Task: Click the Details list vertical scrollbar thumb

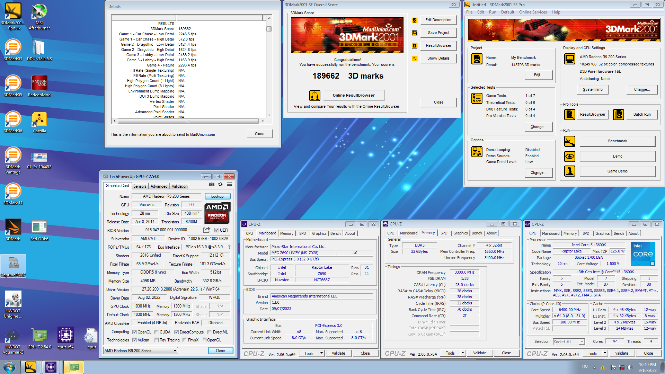Action: tap(269, 29)
